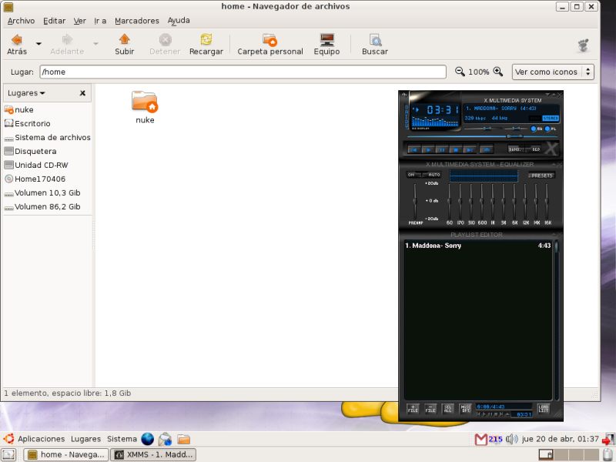Open equalizer PRESETS button
The height and width of the screenshot is (462, 616).
tap(541, 176)
